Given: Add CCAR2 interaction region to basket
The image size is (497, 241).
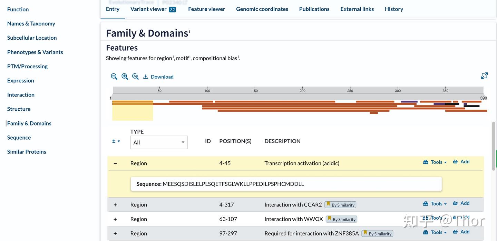Looking at the screenshot, I should 461,203.
